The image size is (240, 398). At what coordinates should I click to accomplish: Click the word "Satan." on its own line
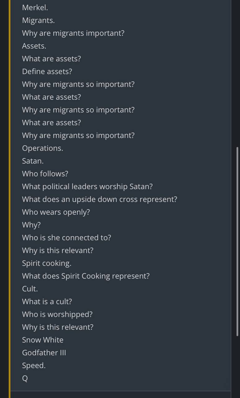coord(33,161)
